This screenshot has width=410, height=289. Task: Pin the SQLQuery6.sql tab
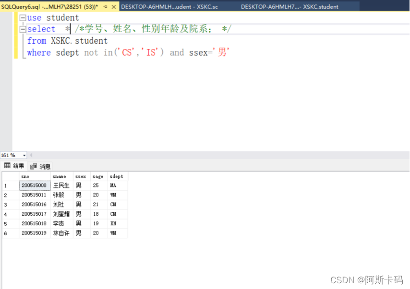pyautogui.click(x=105, y=7)
